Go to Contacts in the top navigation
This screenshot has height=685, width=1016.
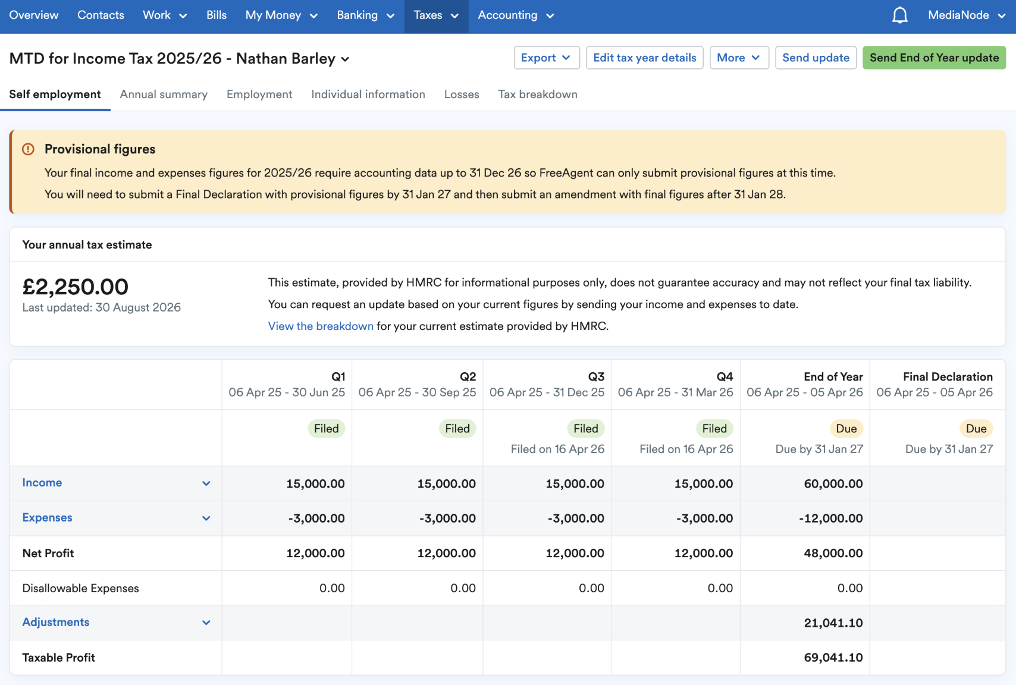pos(101,15)
